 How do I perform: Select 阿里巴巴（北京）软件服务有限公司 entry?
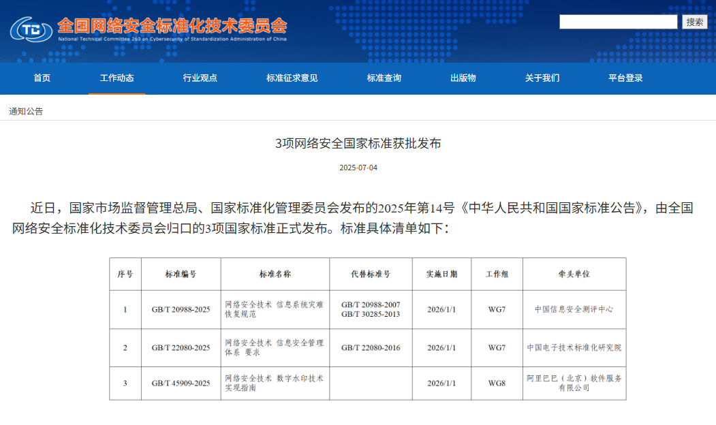[x=574, y=383]
